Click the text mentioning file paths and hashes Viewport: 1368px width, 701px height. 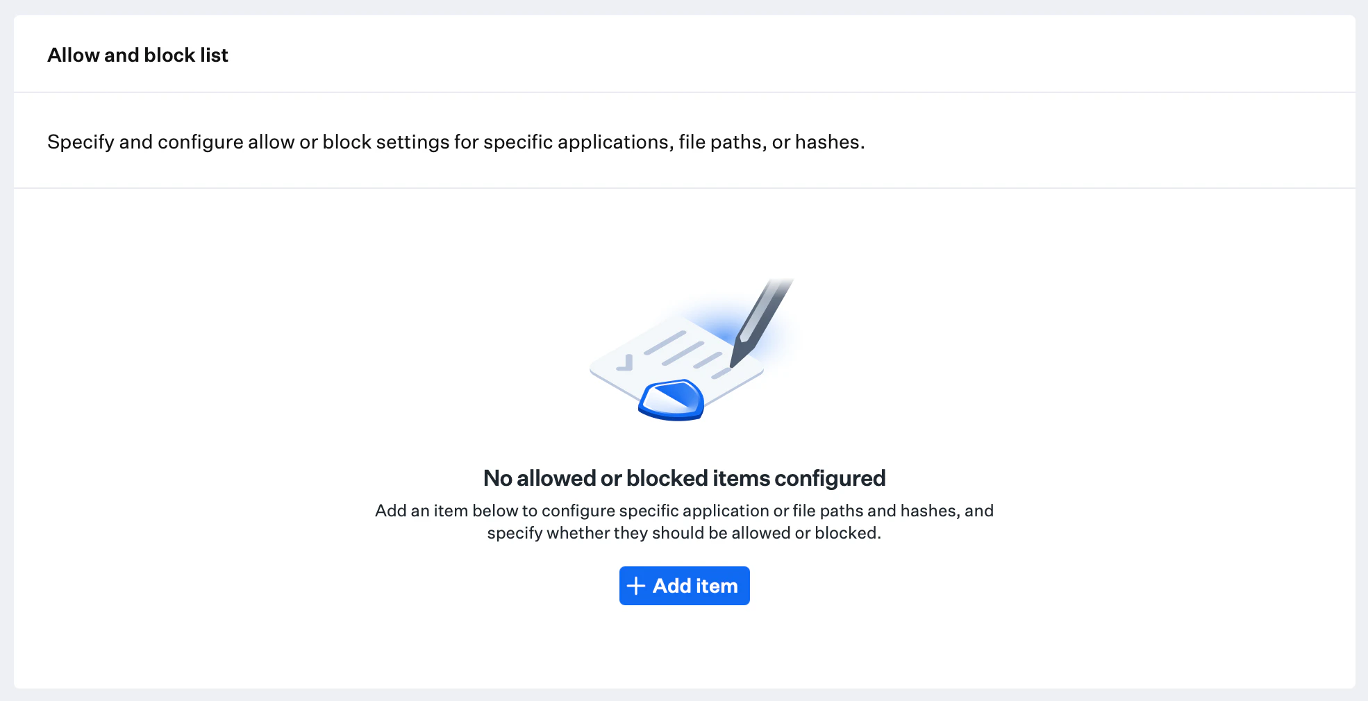684,511
